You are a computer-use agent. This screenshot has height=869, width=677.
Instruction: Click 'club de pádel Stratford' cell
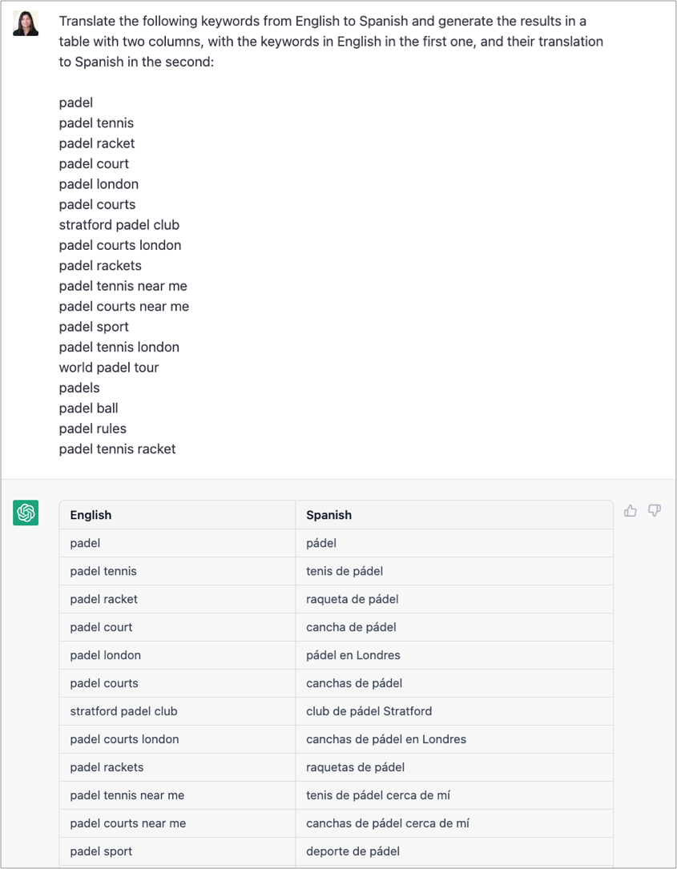369,711
